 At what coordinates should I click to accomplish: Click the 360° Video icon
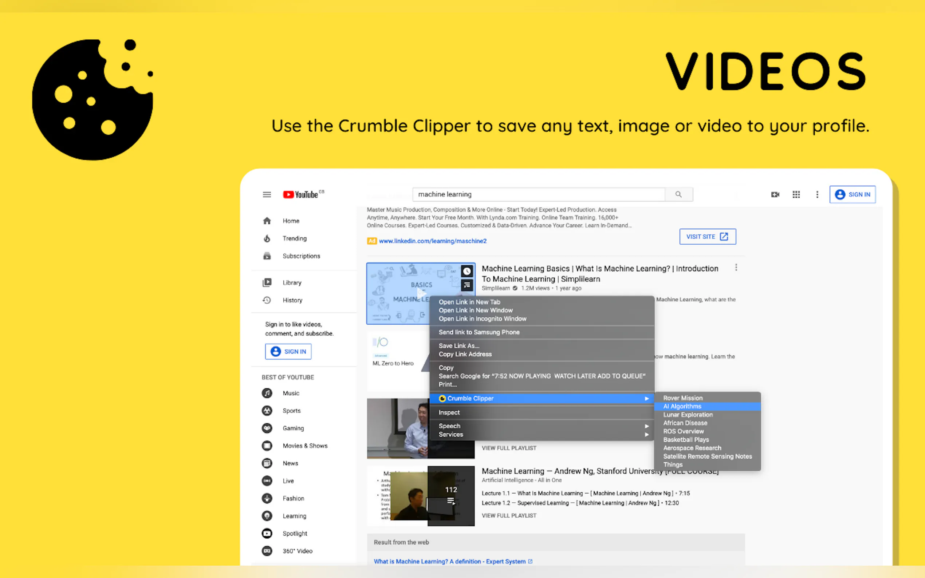(267, 551)
